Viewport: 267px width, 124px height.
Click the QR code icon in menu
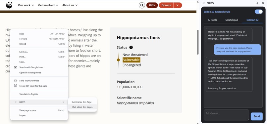pyautogui.click(x=16, y=86)
